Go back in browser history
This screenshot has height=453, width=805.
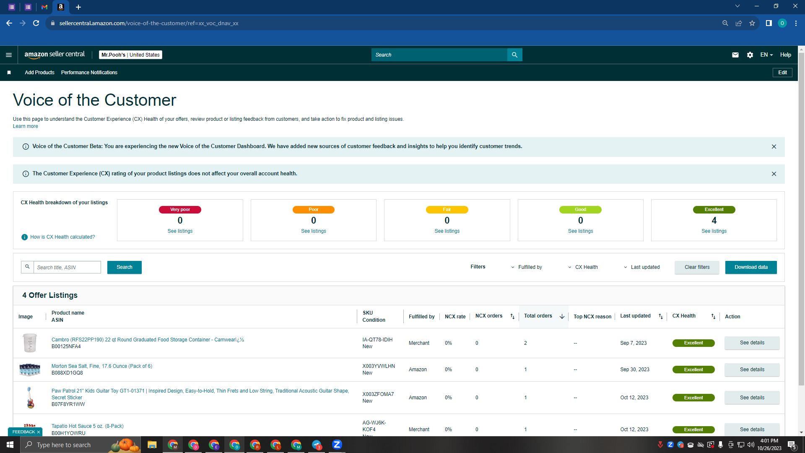pyautogui.click(x=9, y=23)
